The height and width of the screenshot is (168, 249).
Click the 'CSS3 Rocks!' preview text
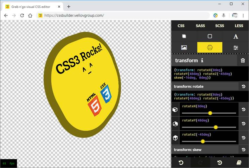click(79, 58)
